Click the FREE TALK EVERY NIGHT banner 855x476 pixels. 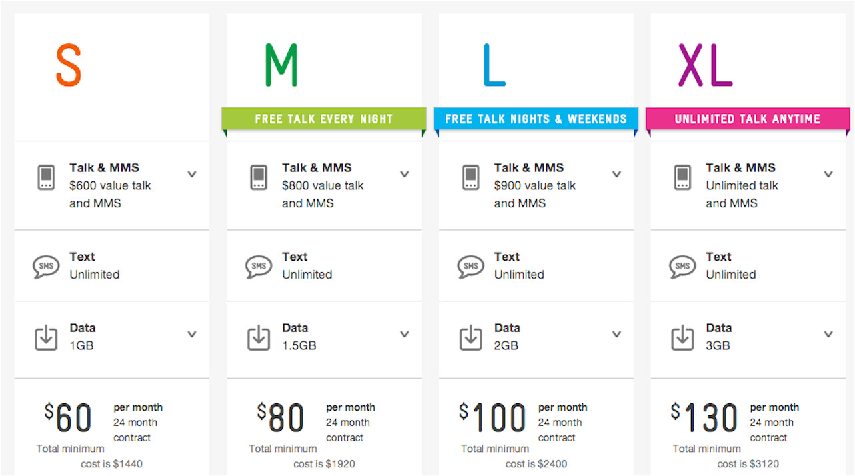point(323,118)
